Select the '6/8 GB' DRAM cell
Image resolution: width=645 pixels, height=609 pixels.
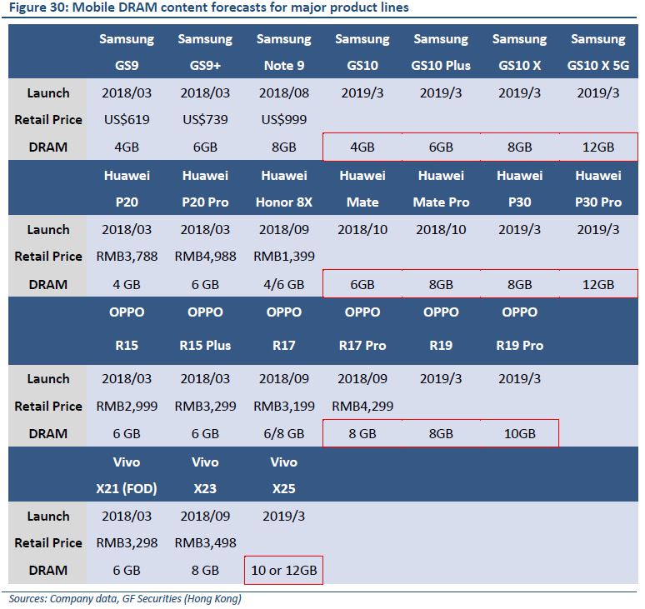pyautogui.click(x=284, y=434)
